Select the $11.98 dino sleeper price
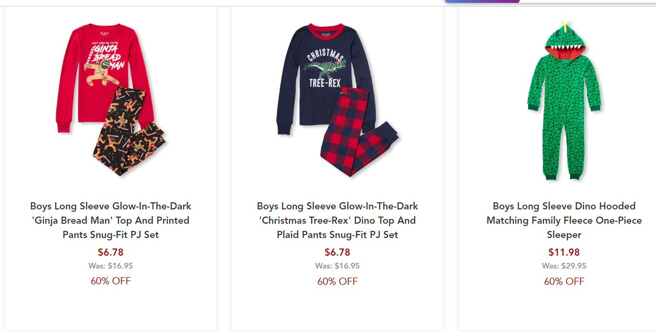The image size is (656, 332). (x=564, y=252)
